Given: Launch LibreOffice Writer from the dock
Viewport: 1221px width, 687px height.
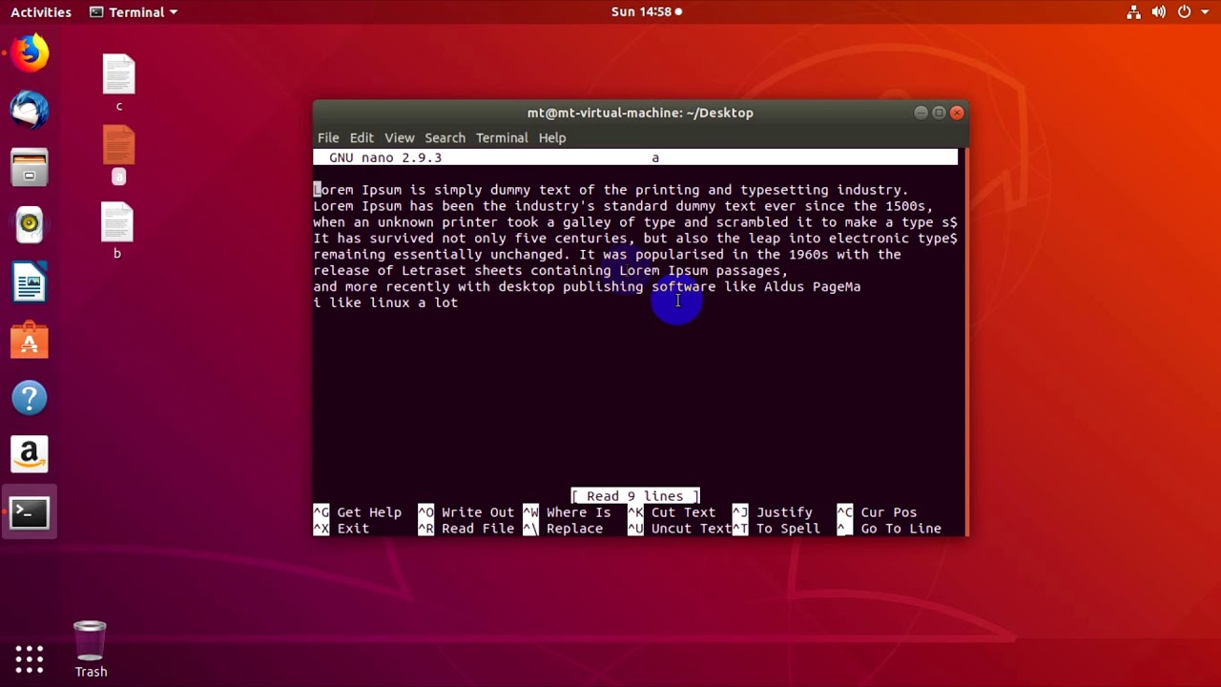Looking at the screenshot, I should 30,283.
